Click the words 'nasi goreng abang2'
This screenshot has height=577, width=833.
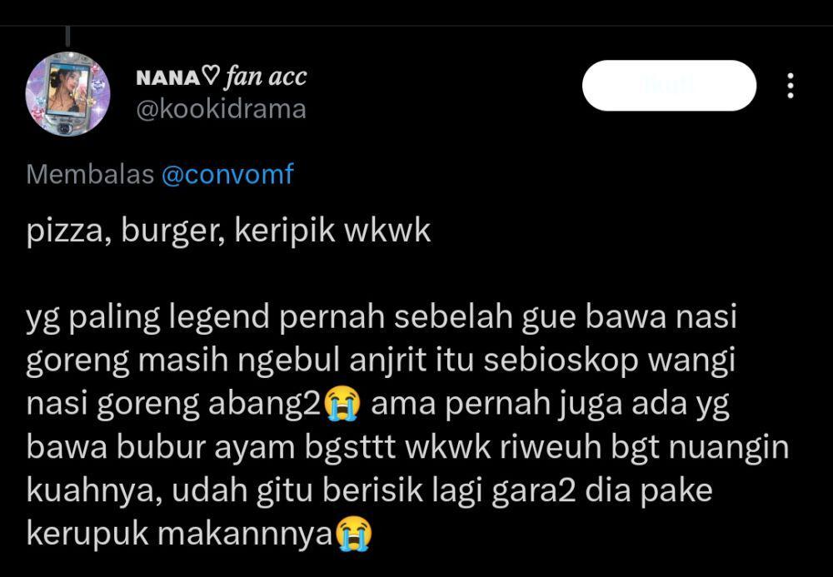tap(174, 405)
